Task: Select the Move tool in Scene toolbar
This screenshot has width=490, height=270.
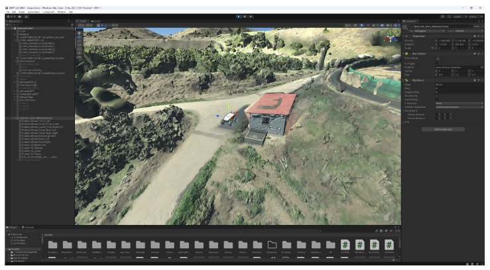Action: (x=80, y=37)
